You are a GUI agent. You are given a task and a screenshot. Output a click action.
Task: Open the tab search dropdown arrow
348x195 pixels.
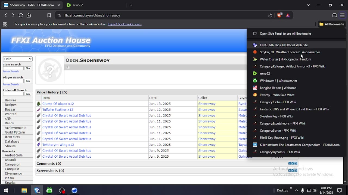308,5
